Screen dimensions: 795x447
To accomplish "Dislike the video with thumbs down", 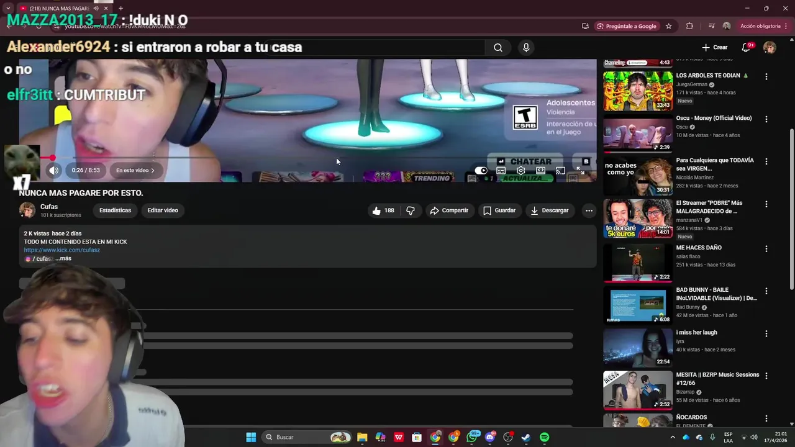I will coord(411,210).
